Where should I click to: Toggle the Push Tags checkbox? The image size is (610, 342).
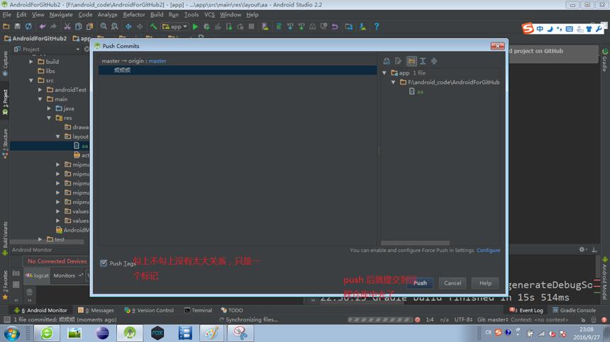coord(104,263)
